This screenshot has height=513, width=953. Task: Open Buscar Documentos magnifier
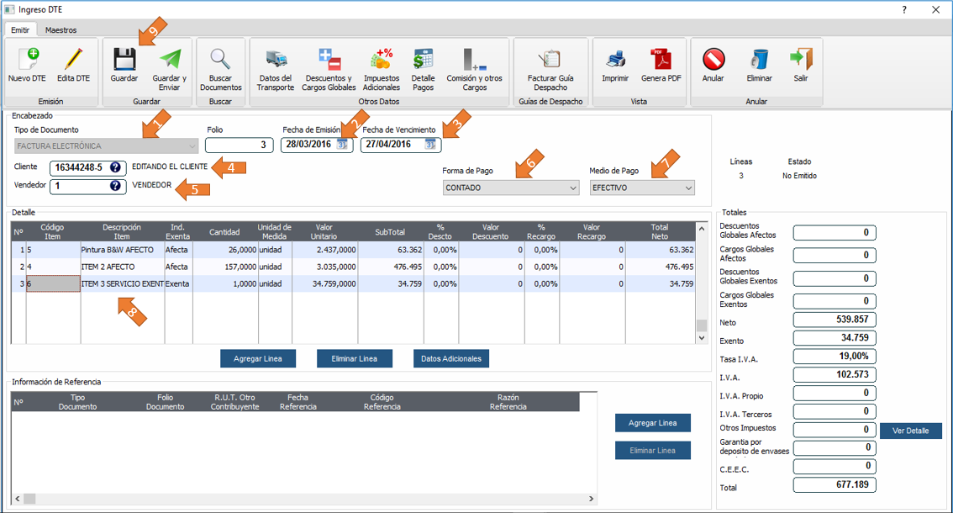point(220,60)
